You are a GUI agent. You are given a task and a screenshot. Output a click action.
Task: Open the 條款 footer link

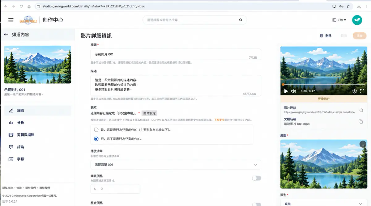tap(19, 188)
